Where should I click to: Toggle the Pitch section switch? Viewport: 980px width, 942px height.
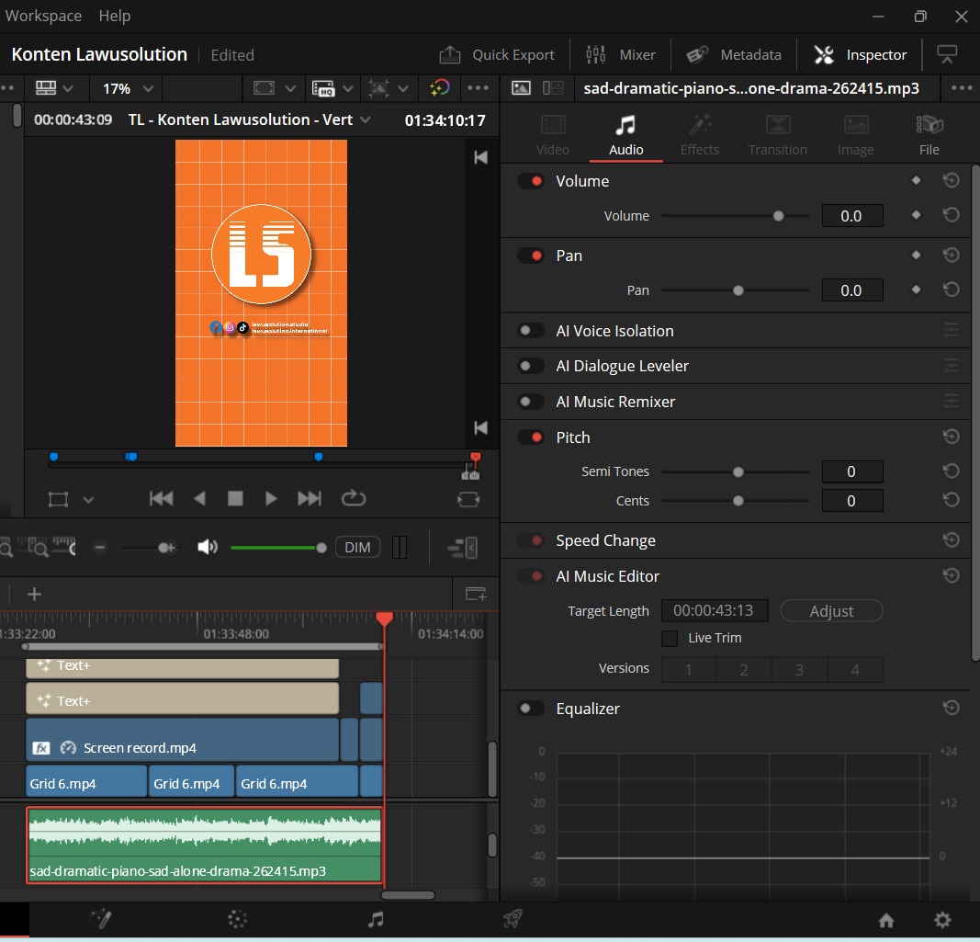[x=531, y=437]
